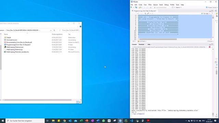This screenshot has height=123, width=219.
Task: Click the Create Project icon in RStudio toolbar
Action: pos(136,8)
